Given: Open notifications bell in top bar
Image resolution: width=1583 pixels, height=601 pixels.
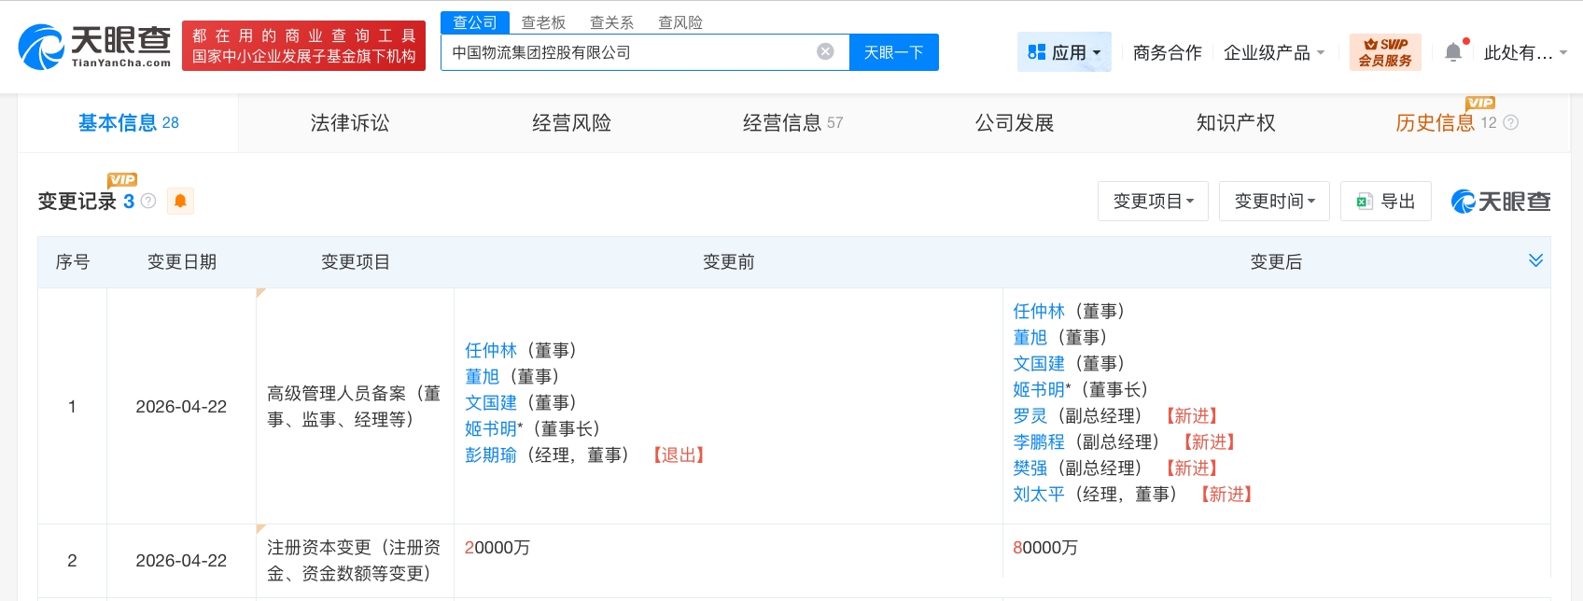Looking at the screenshot, I should [x=1453, y=52].
